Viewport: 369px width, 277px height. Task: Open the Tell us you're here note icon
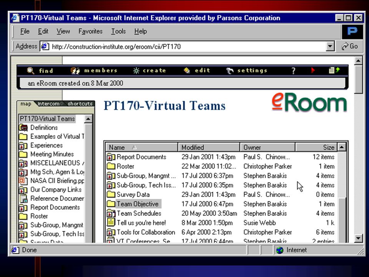111,222
